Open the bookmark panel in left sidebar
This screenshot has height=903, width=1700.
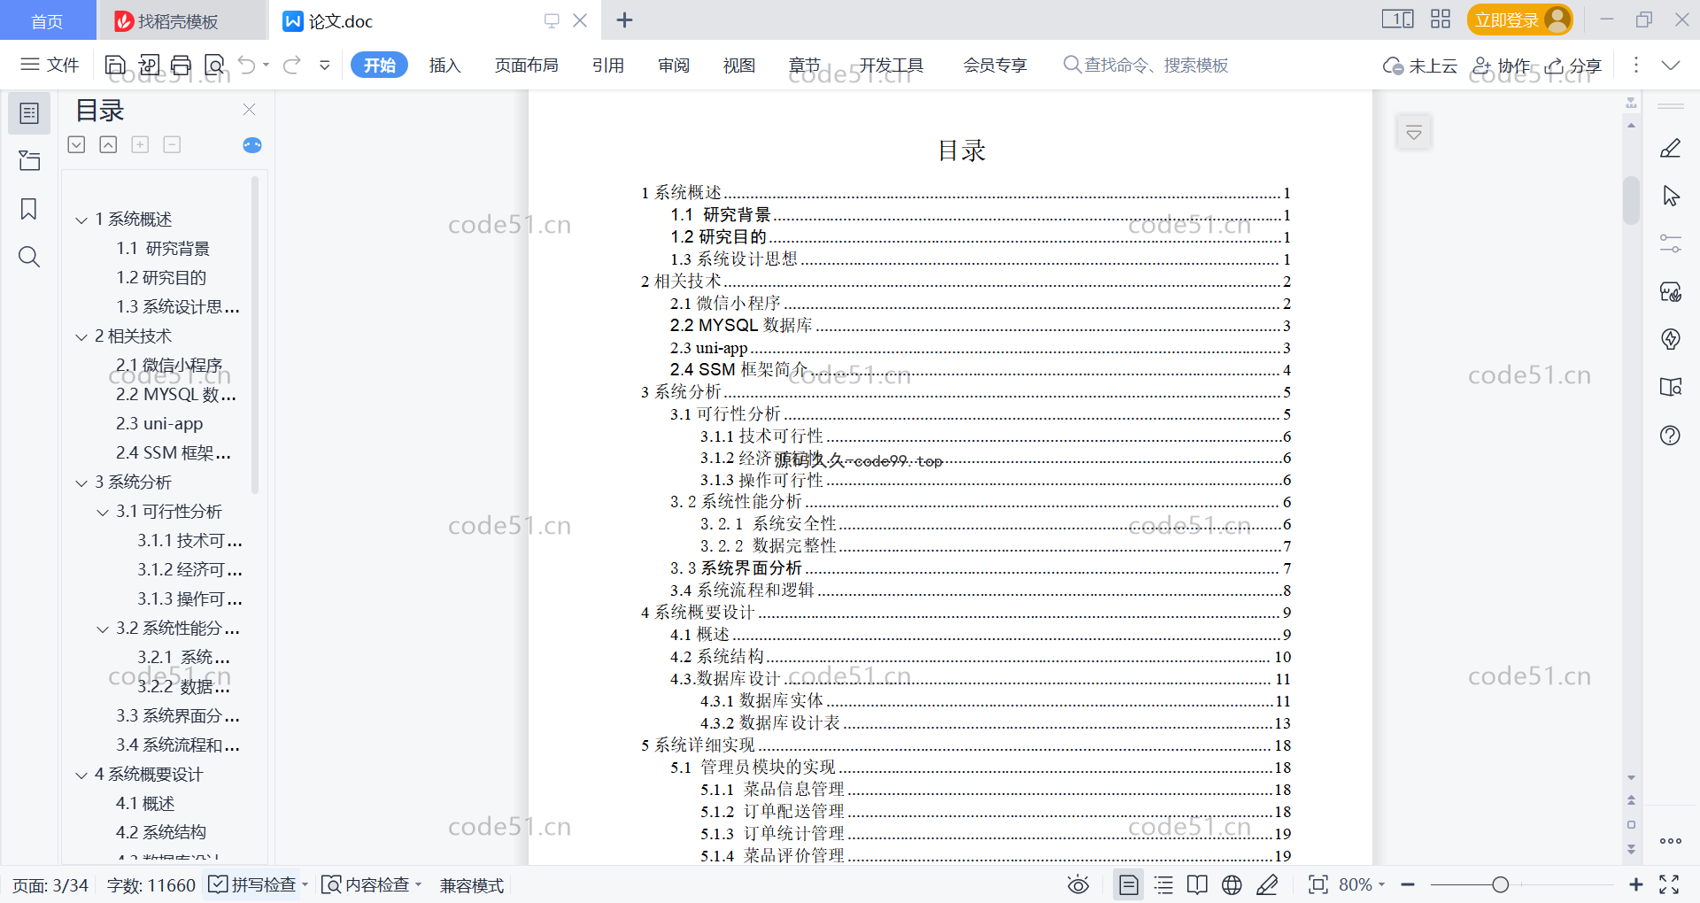pyautogui.click(x=29, y=209)
